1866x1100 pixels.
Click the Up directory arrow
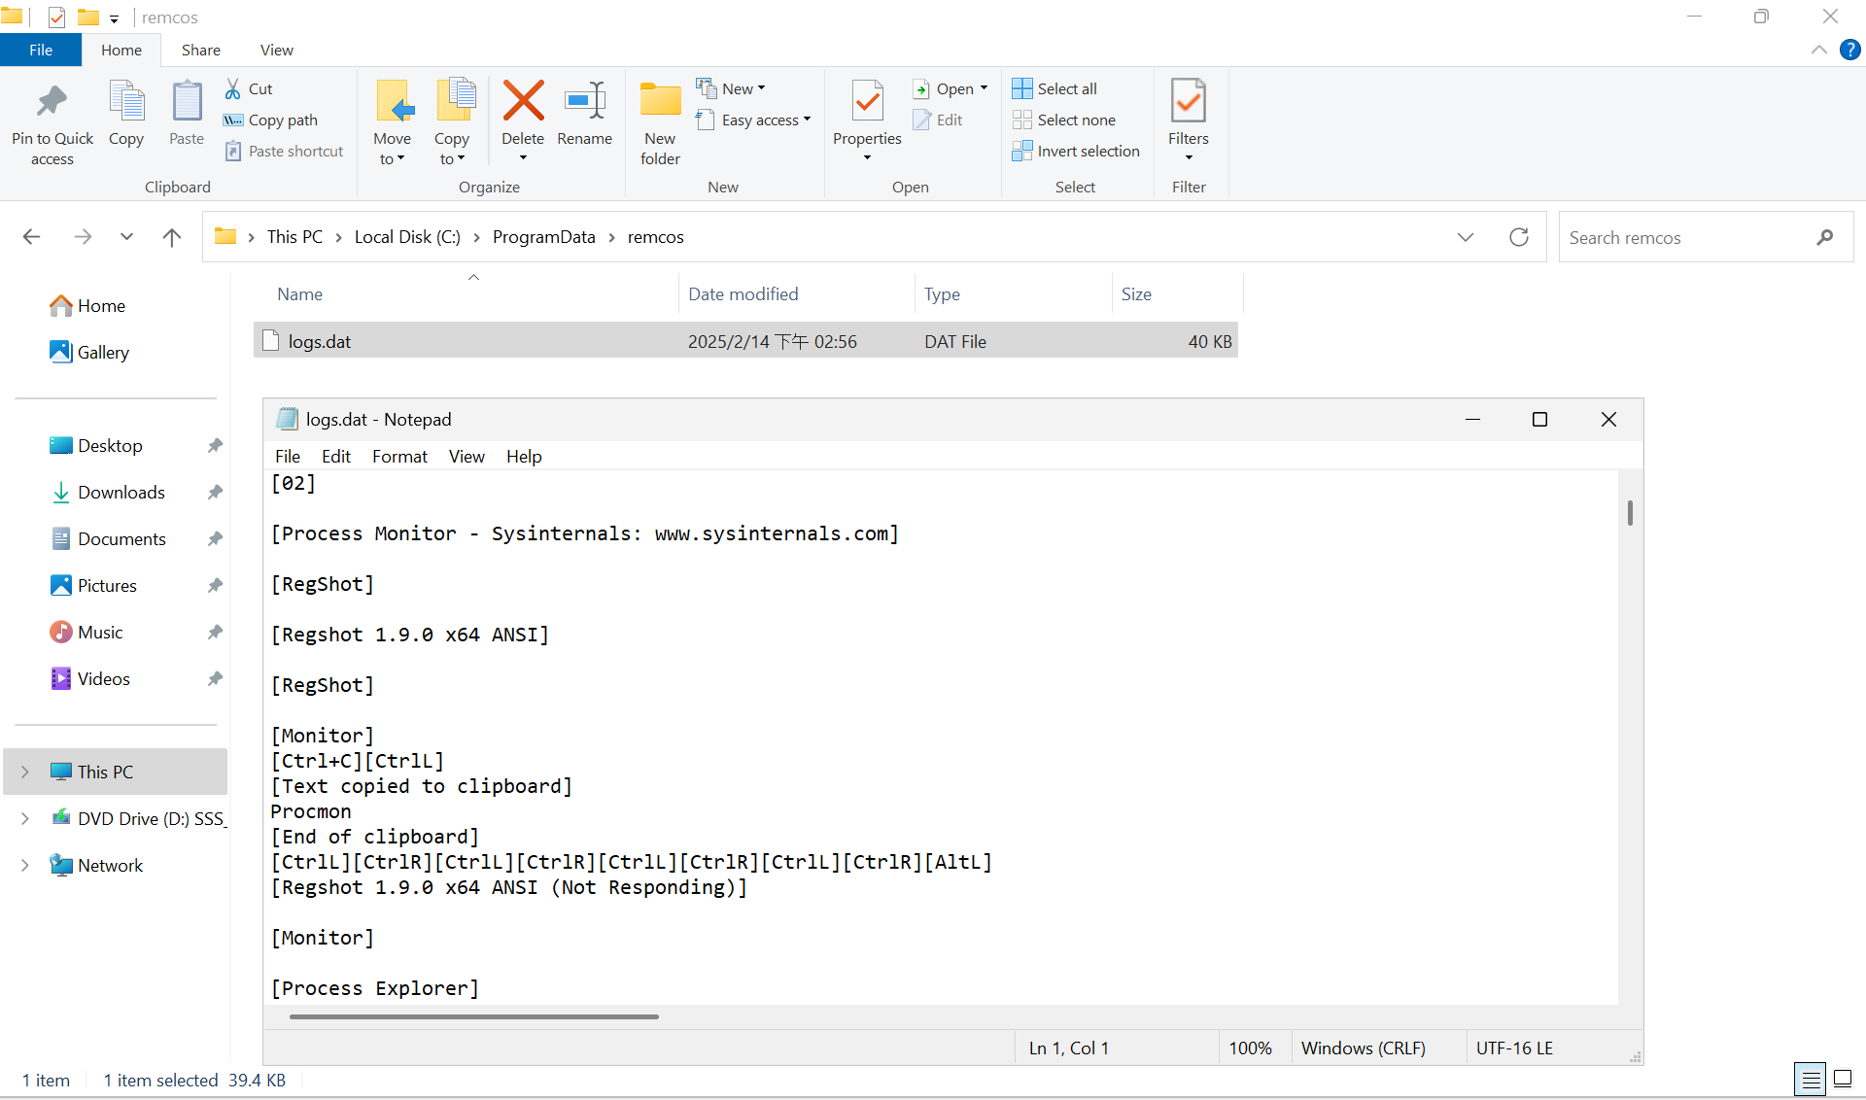(172, 237)
